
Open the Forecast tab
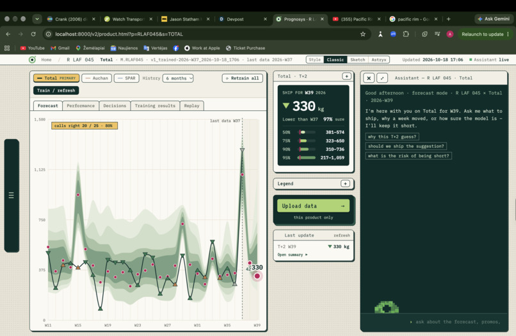click(x=48, y=106)
